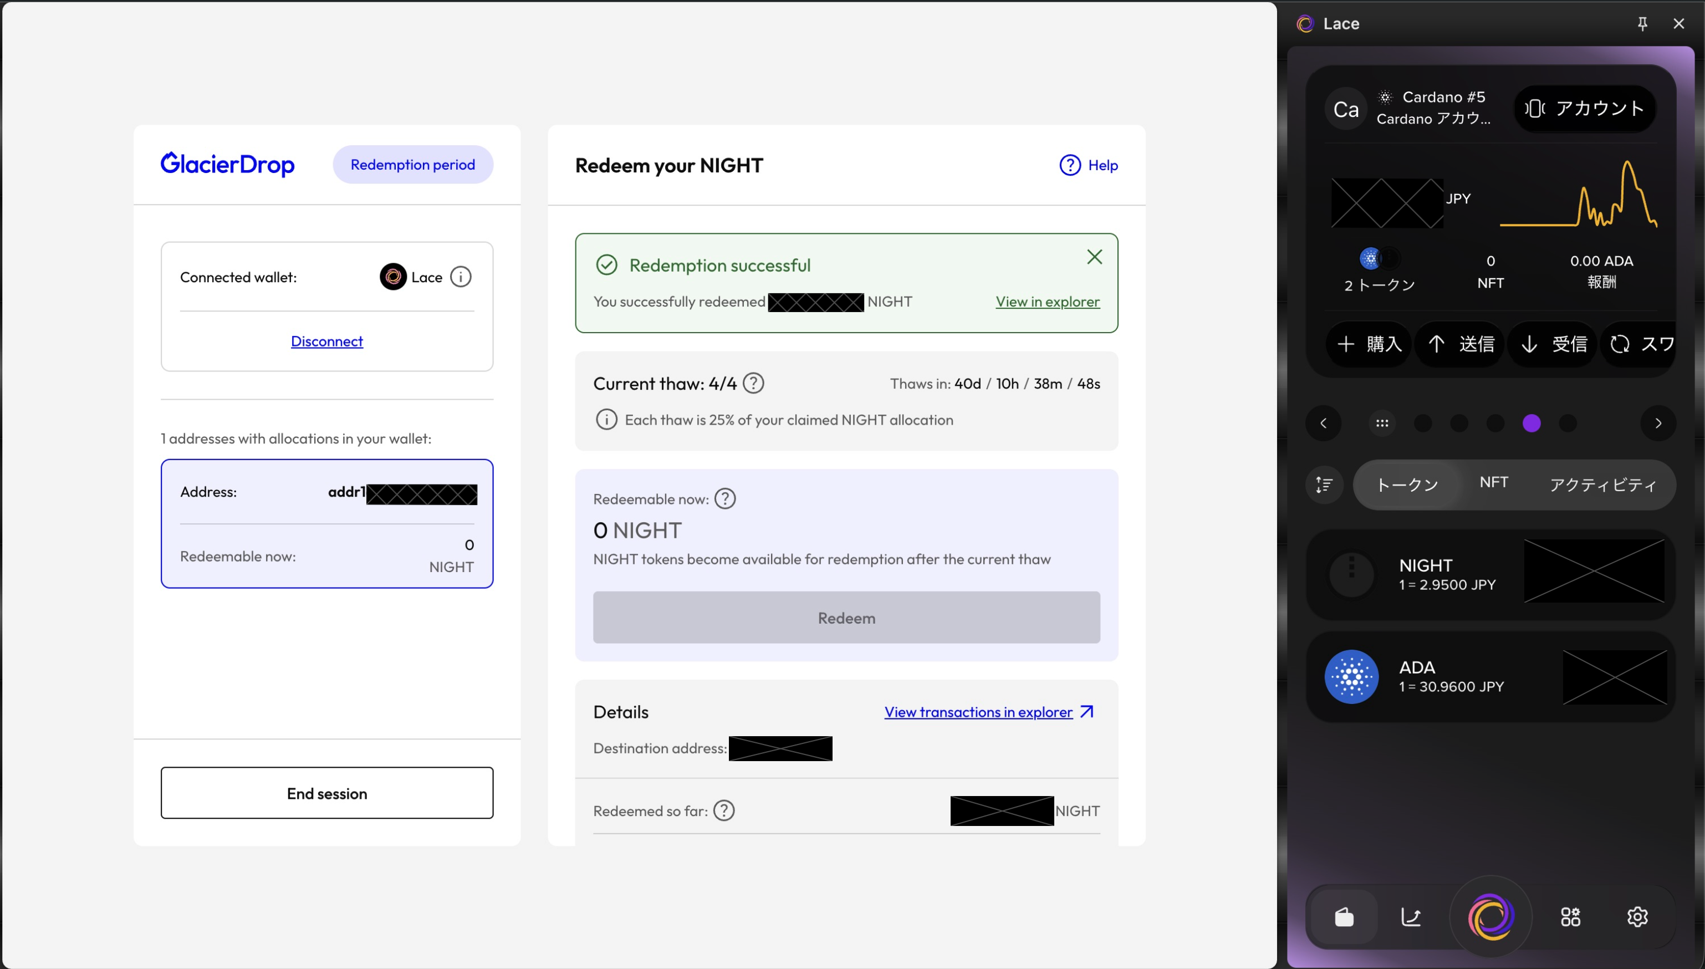Open the NIGHT token row

point(1490,574)
